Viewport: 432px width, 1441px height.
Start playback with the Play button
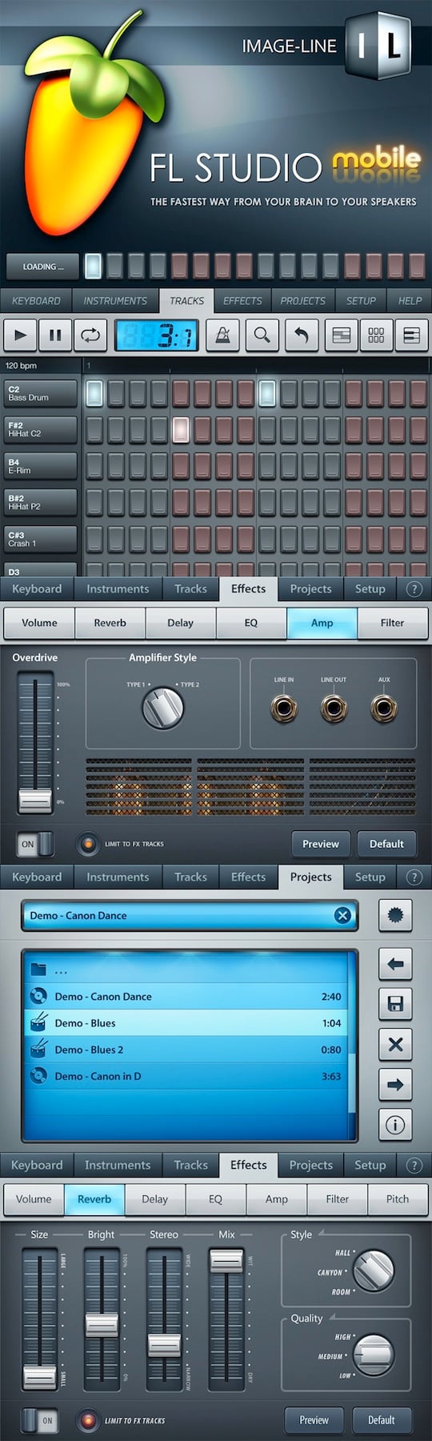point(20,335)
